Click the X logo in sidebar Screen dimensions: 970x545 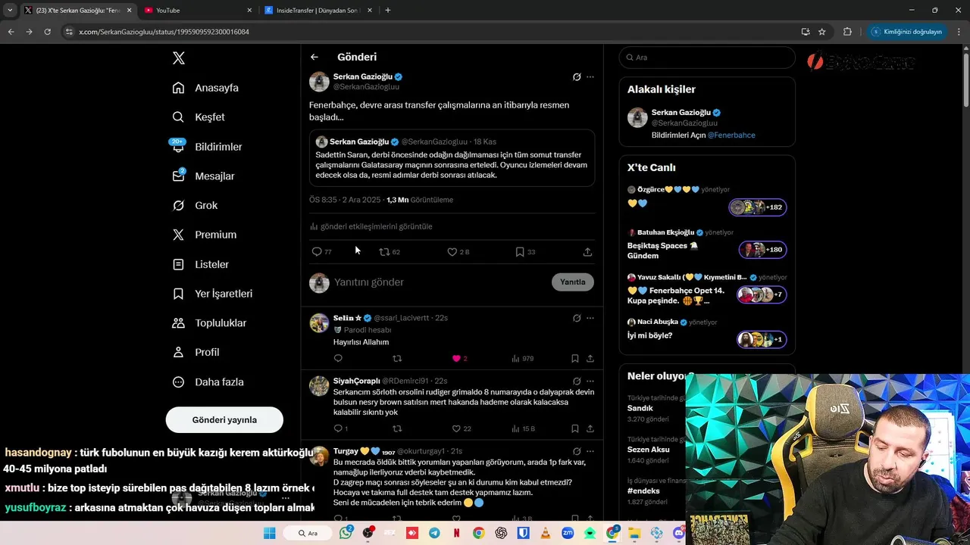(178, 58)
